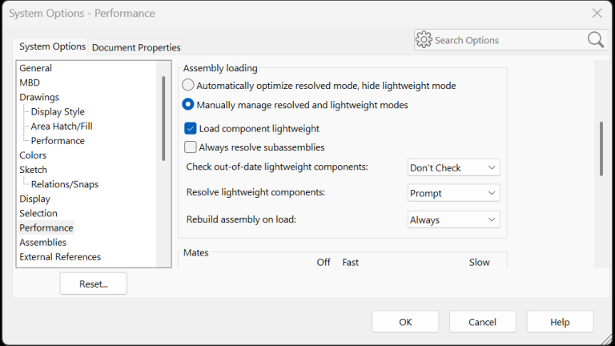Click the Mates section Off label
Image resolution: width=615 pixels, height=346 pixels.
(324, 262)
